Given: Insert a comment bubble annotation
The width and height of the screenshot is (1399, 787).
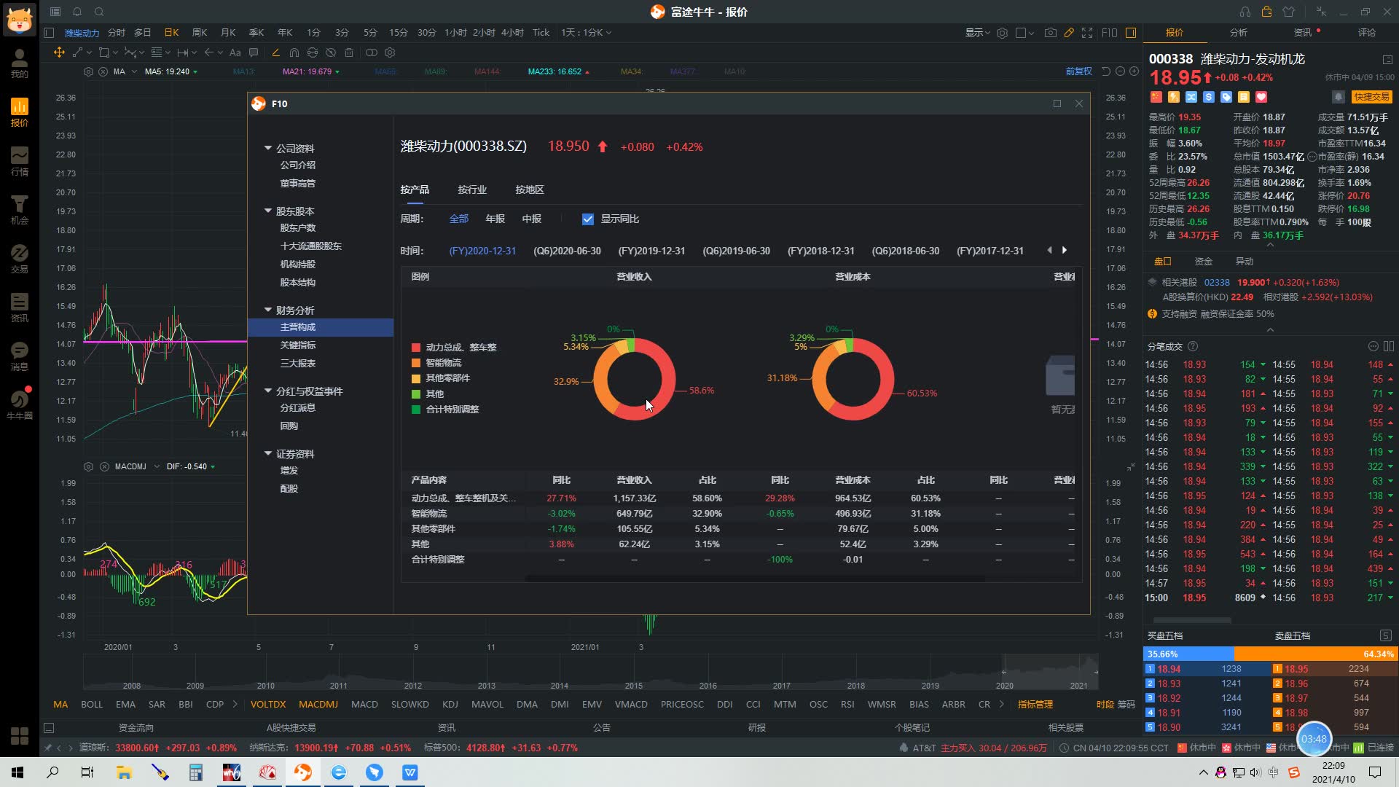Looking at the screenshot, I should tap(254, 52).
